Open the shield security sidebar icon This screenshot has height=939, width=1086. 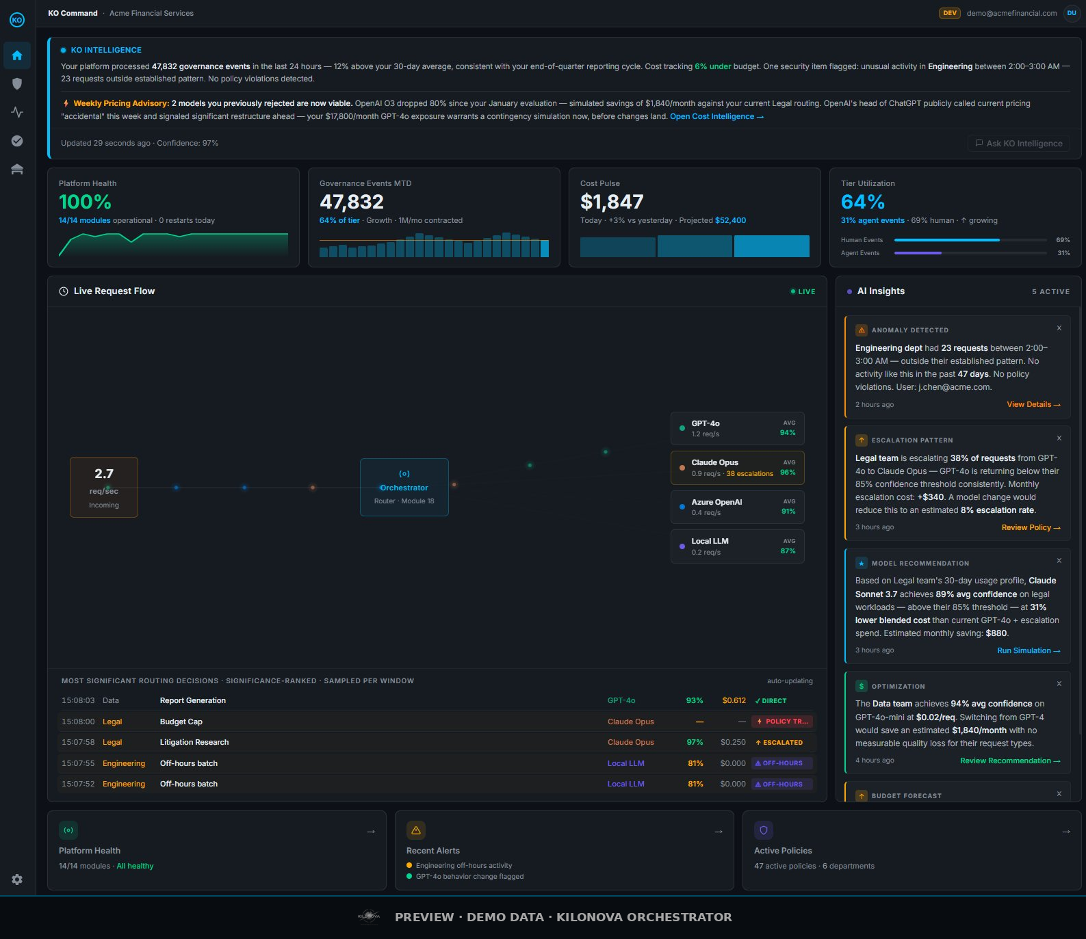(17, 83)
